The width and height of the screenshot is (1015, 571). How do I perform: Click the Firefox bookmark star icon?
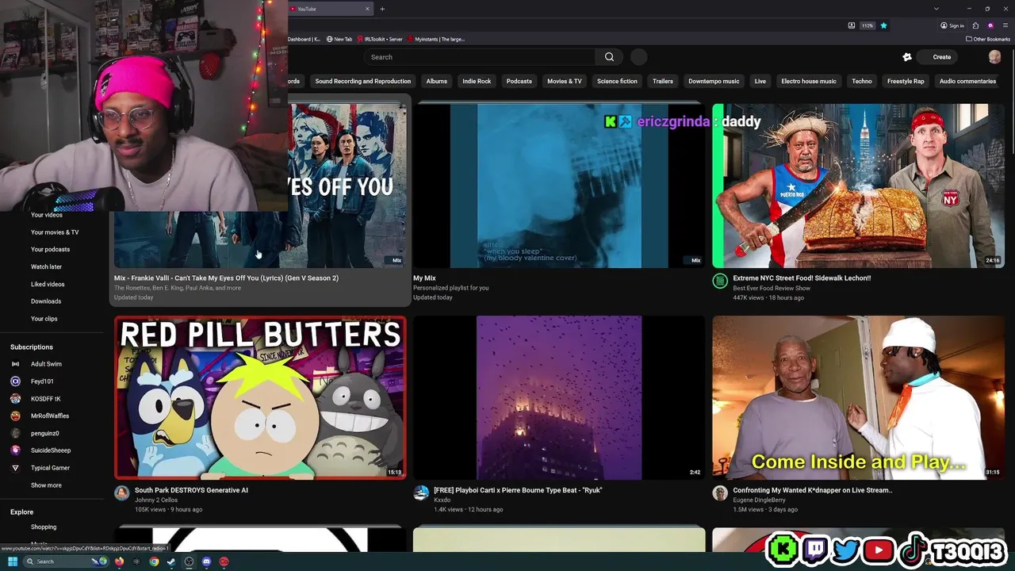[883, 25]
